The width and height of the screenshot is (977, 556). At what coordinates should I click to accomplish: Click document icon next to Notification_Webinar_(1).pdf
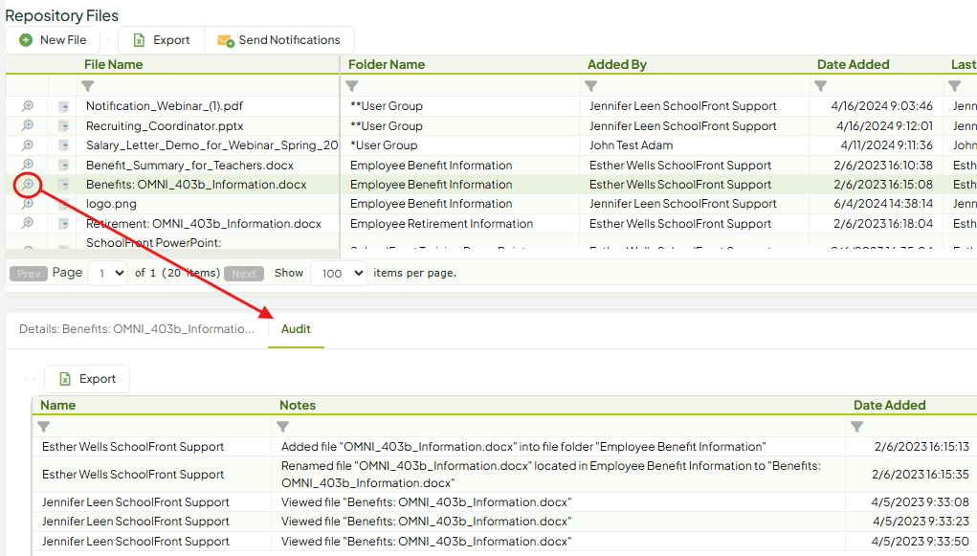63,106
